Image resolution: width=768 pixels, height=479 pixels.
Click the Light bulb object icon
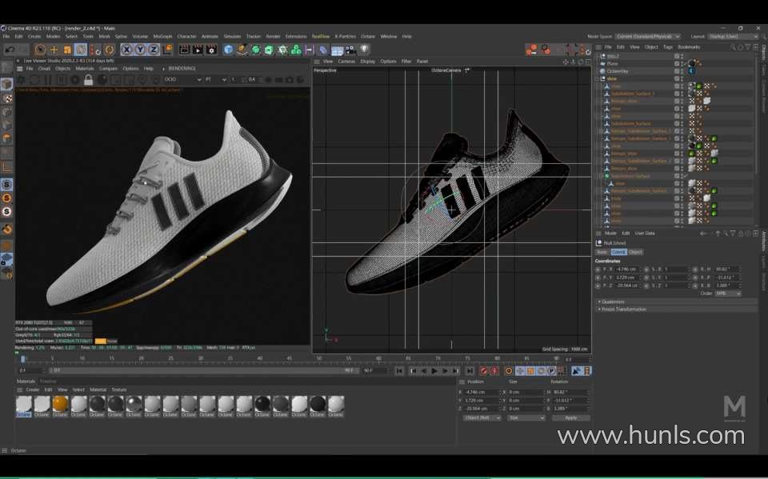click(365, 50)
